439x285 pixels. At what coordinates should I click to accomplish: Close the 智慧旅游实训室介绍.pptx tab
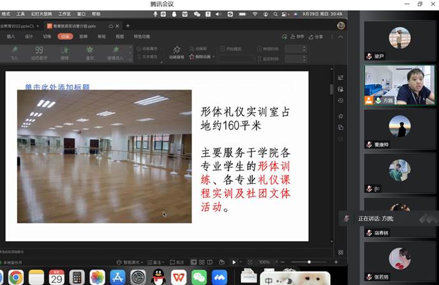(117, 26)
